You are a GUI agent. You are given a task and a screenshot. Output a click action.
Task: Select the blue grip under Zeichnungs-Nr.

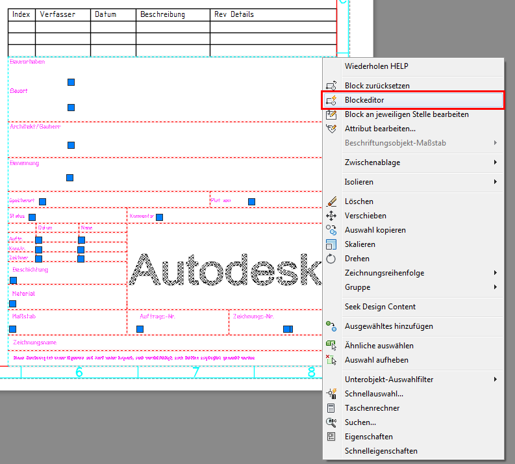288,329
